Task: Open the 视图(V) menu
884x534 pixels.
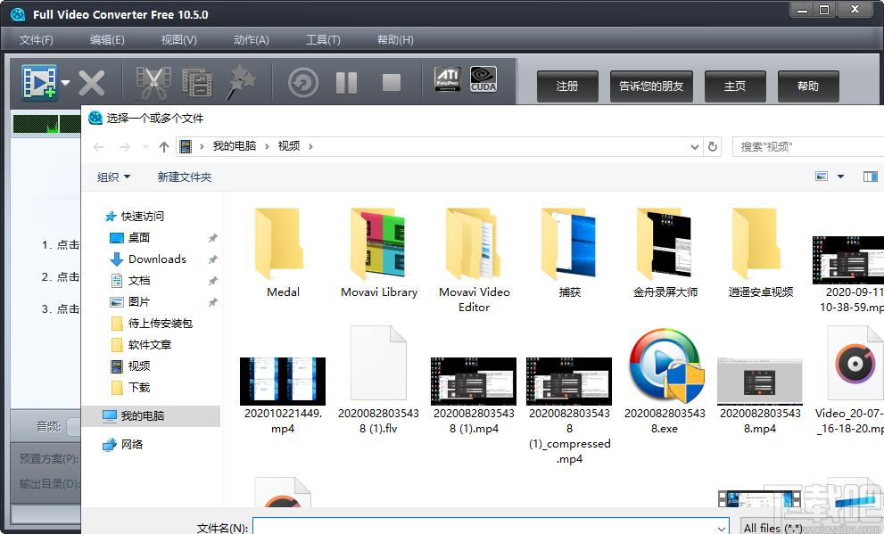Action: tap(178, 40)
